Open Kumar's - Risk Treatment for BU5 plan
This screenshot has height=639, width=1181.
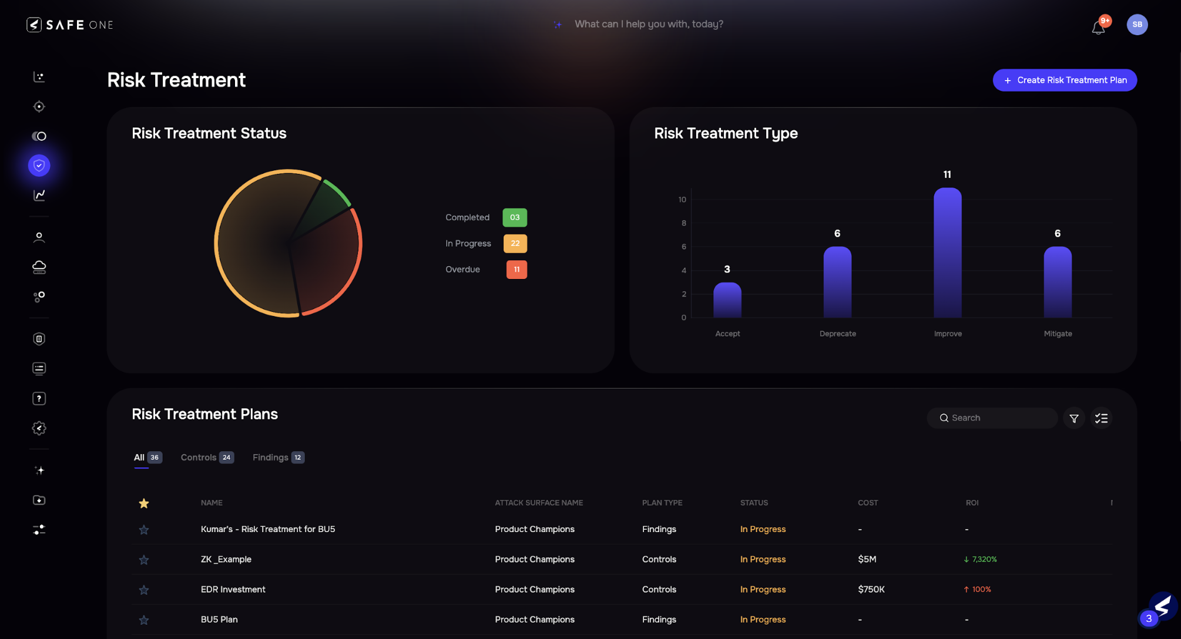[x=268, y=529]
